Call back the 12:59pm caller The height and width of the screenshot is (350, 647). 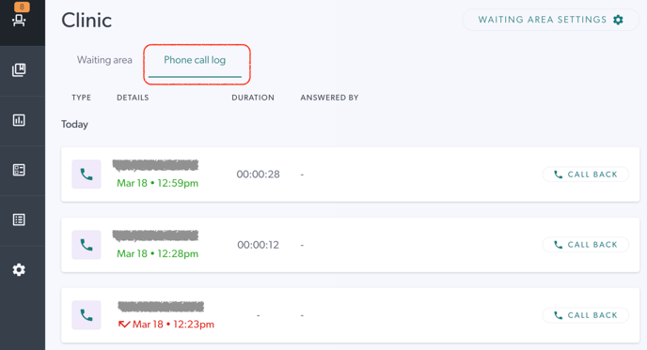pos(586,175)
